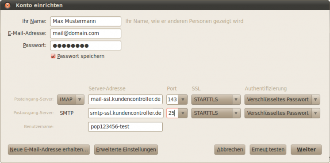The width and height of the screenshot is (330, 163).
Task: Open the incoming server STARTTLS dropdown
Action: coord(216,99)
